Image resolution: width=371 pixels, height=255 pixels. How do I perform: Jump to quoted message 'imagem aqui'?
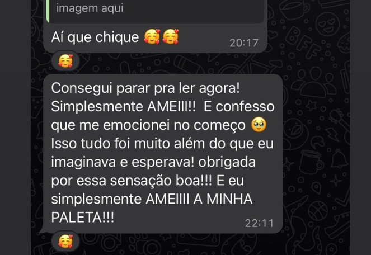click(x=90, y=8)
